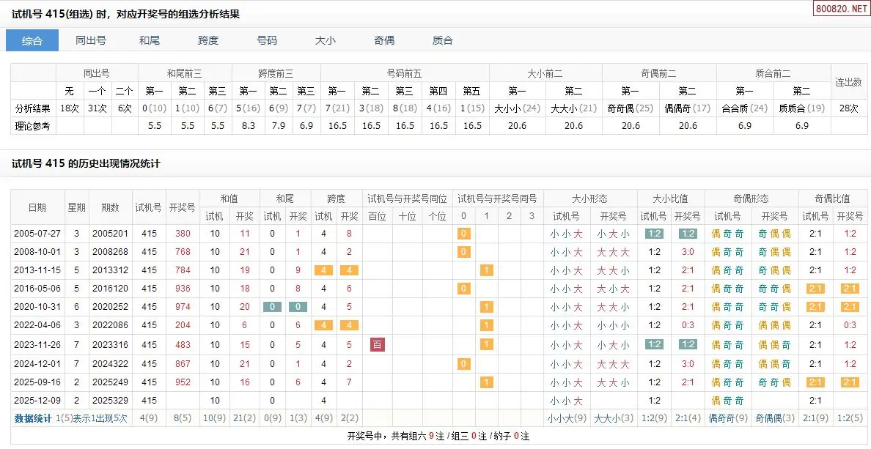The image size is (871, 449).
Task: Select period number 2025329
Action: tap(110, 401)
